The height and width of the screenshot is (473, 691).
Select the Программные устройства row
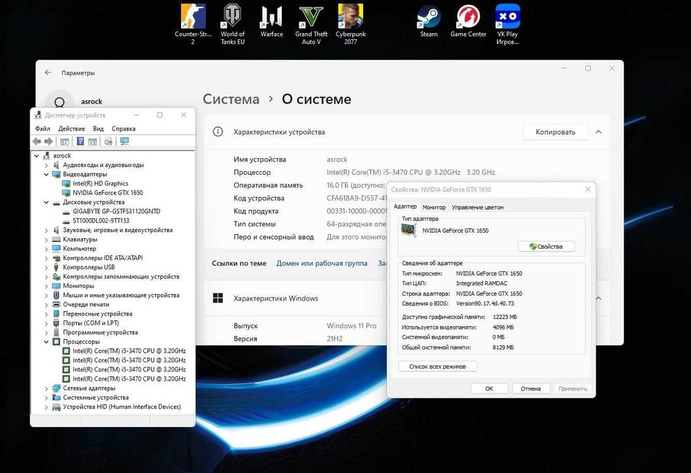pyautogui.click(x=100, y=333)
